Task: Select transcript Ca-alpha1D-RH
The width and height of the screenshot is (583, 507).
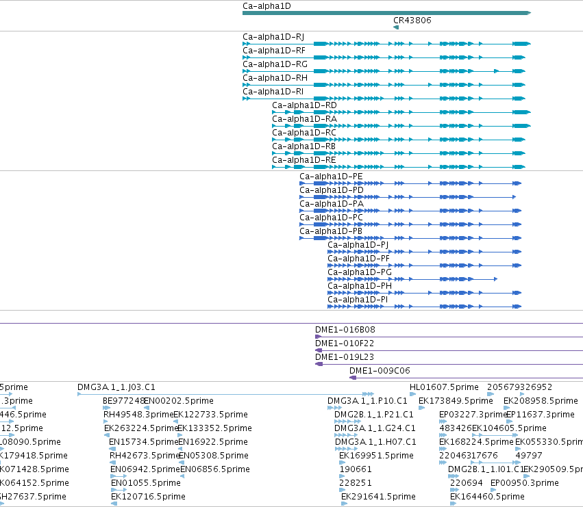Action: (384, 85)
